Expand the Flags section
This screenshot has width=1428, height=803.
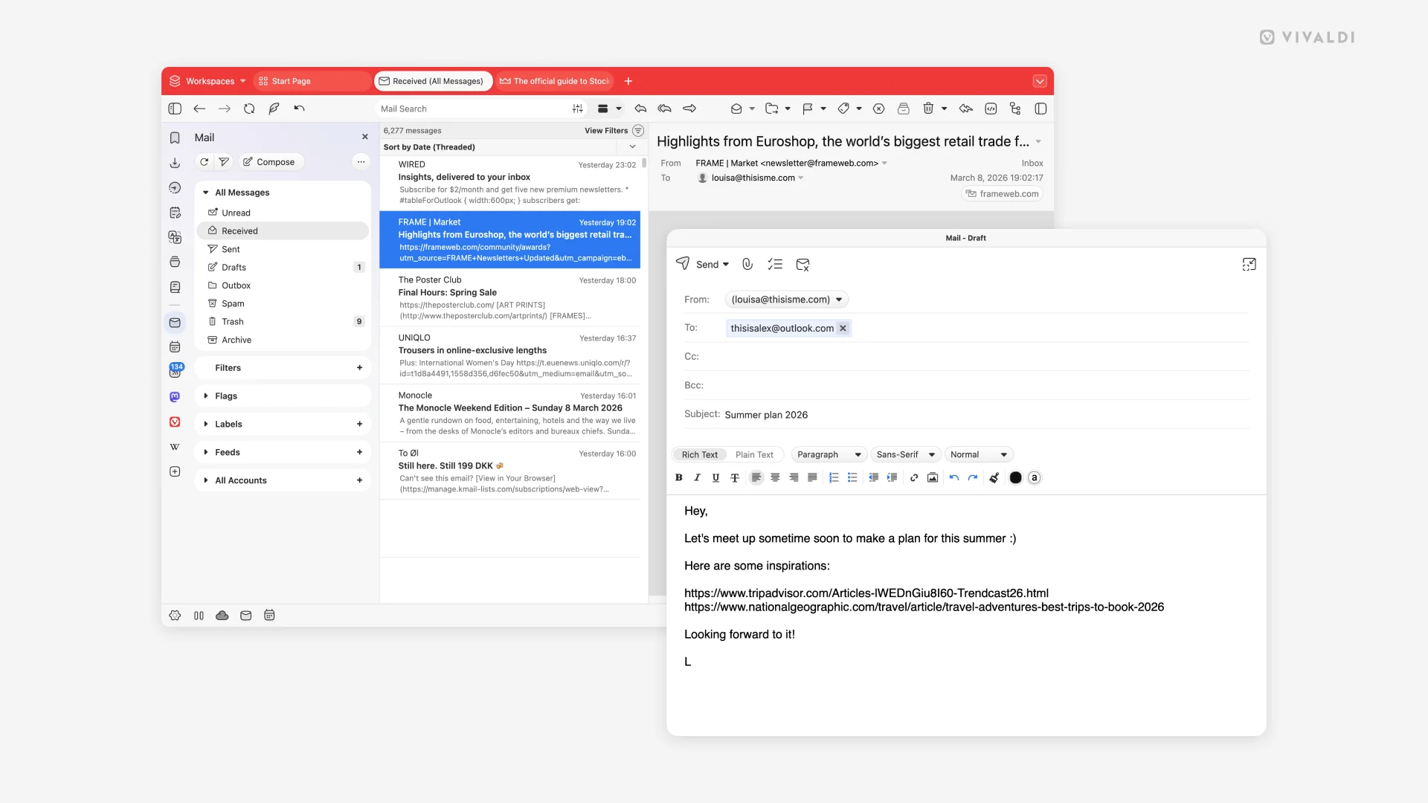click(206, 396)
